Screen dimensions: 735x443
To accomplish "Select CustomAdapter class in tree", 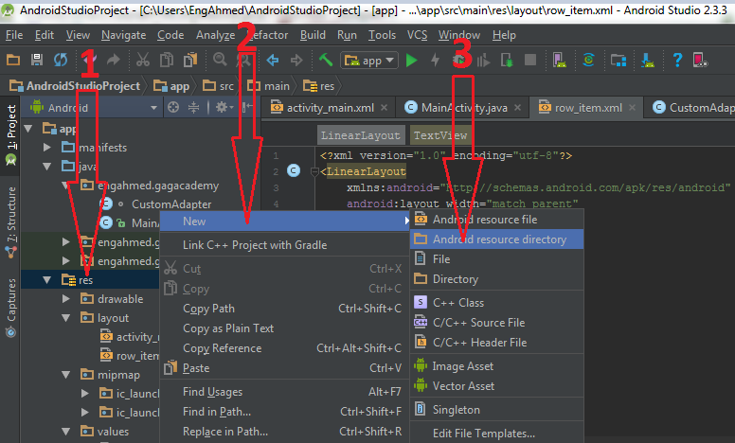I will point(171,204).
